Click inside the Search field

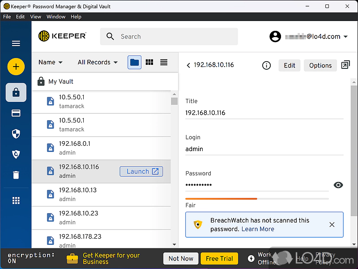click(175, 37)
